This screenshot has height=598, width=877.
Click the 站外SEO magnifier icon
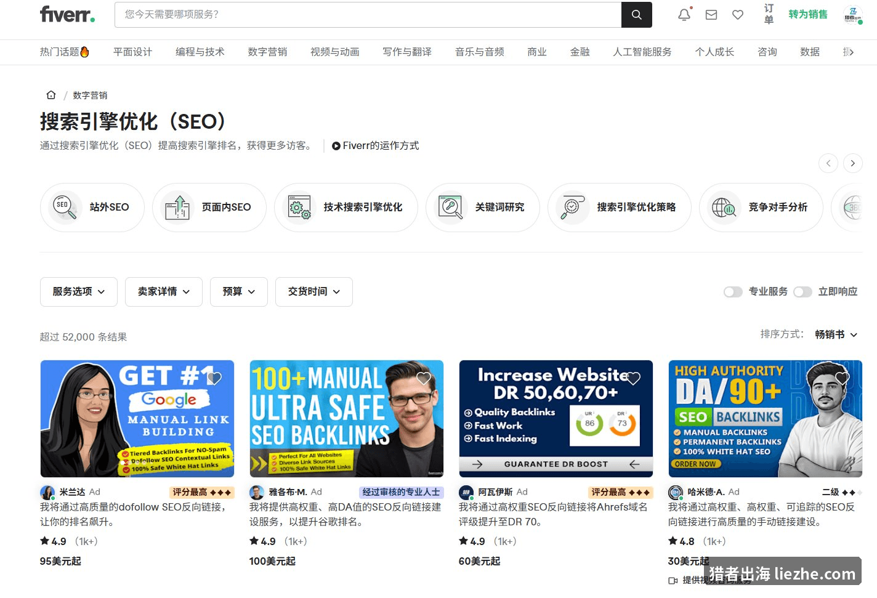pos(65,207)
